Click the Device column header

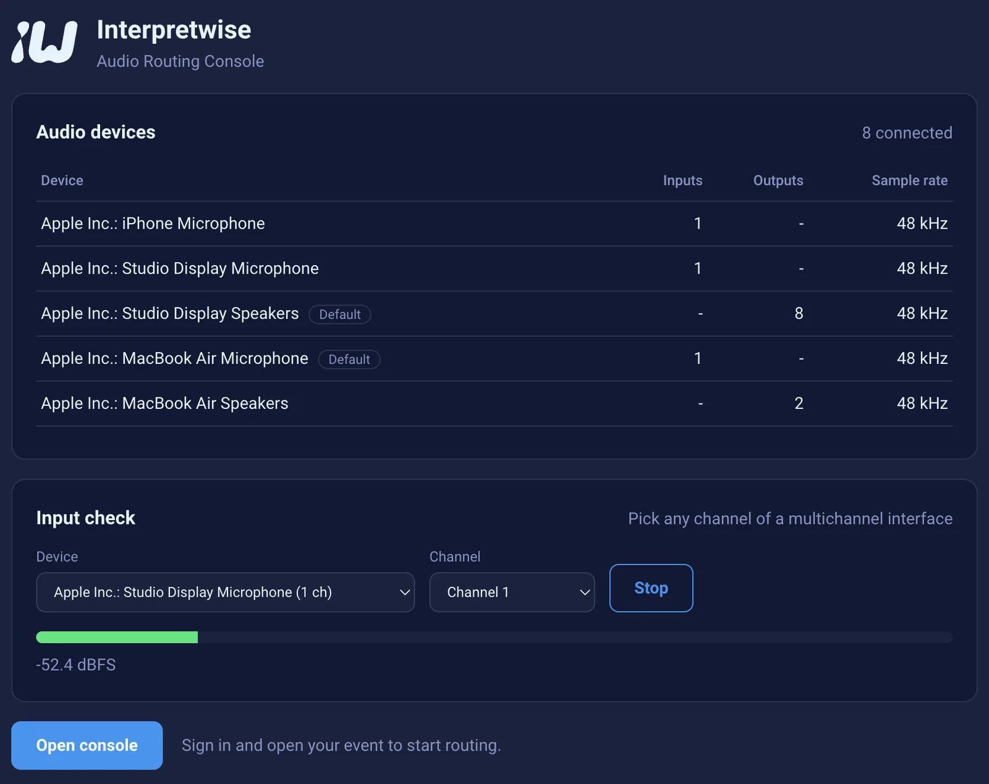(x=62, y=180)
